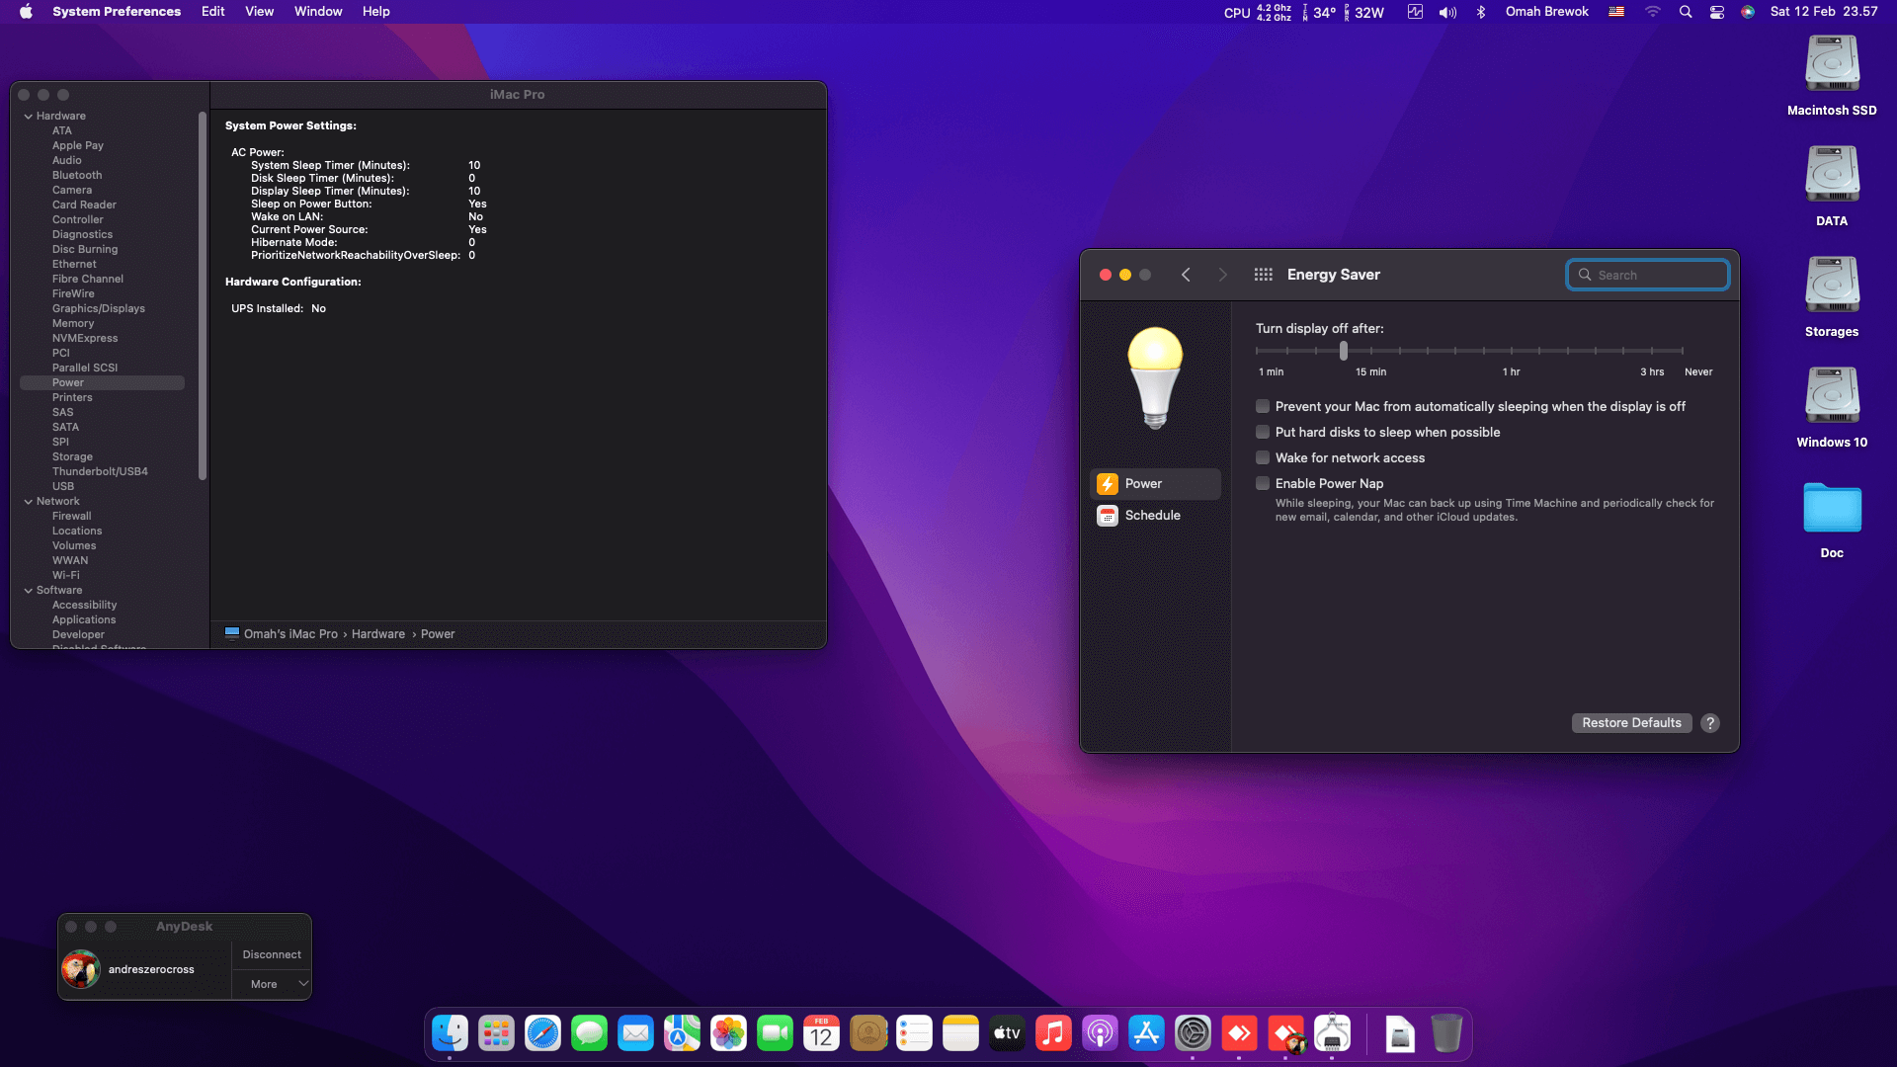Screen dimensions: 1897x1067
Task: Open the Windows 10 drive icon
Action: 1832,408
